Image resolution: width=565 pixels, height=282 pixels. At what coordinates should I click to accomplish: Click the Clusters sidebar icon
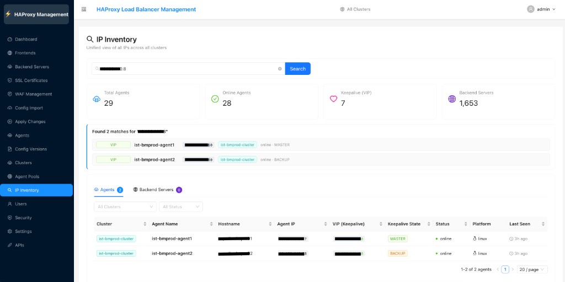[x=10, y=162]
